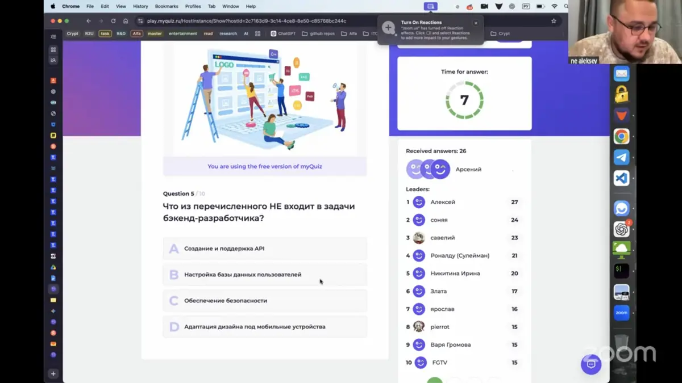Reload the myQuiz page

113,21
